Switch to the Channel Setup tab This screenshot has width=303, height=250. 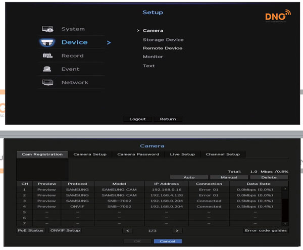223,154
